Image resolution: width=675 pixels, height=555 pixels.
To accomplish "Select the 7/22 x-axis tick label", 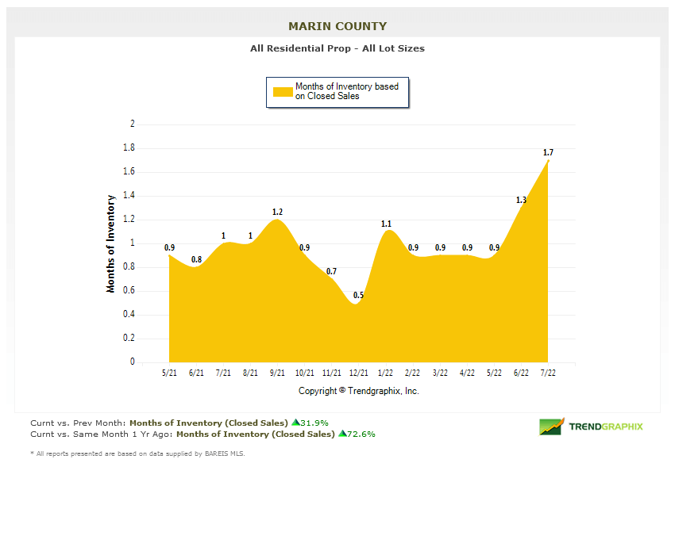I will point(548,373).
